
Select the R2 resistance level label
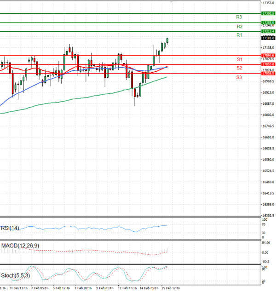[239, 27]
